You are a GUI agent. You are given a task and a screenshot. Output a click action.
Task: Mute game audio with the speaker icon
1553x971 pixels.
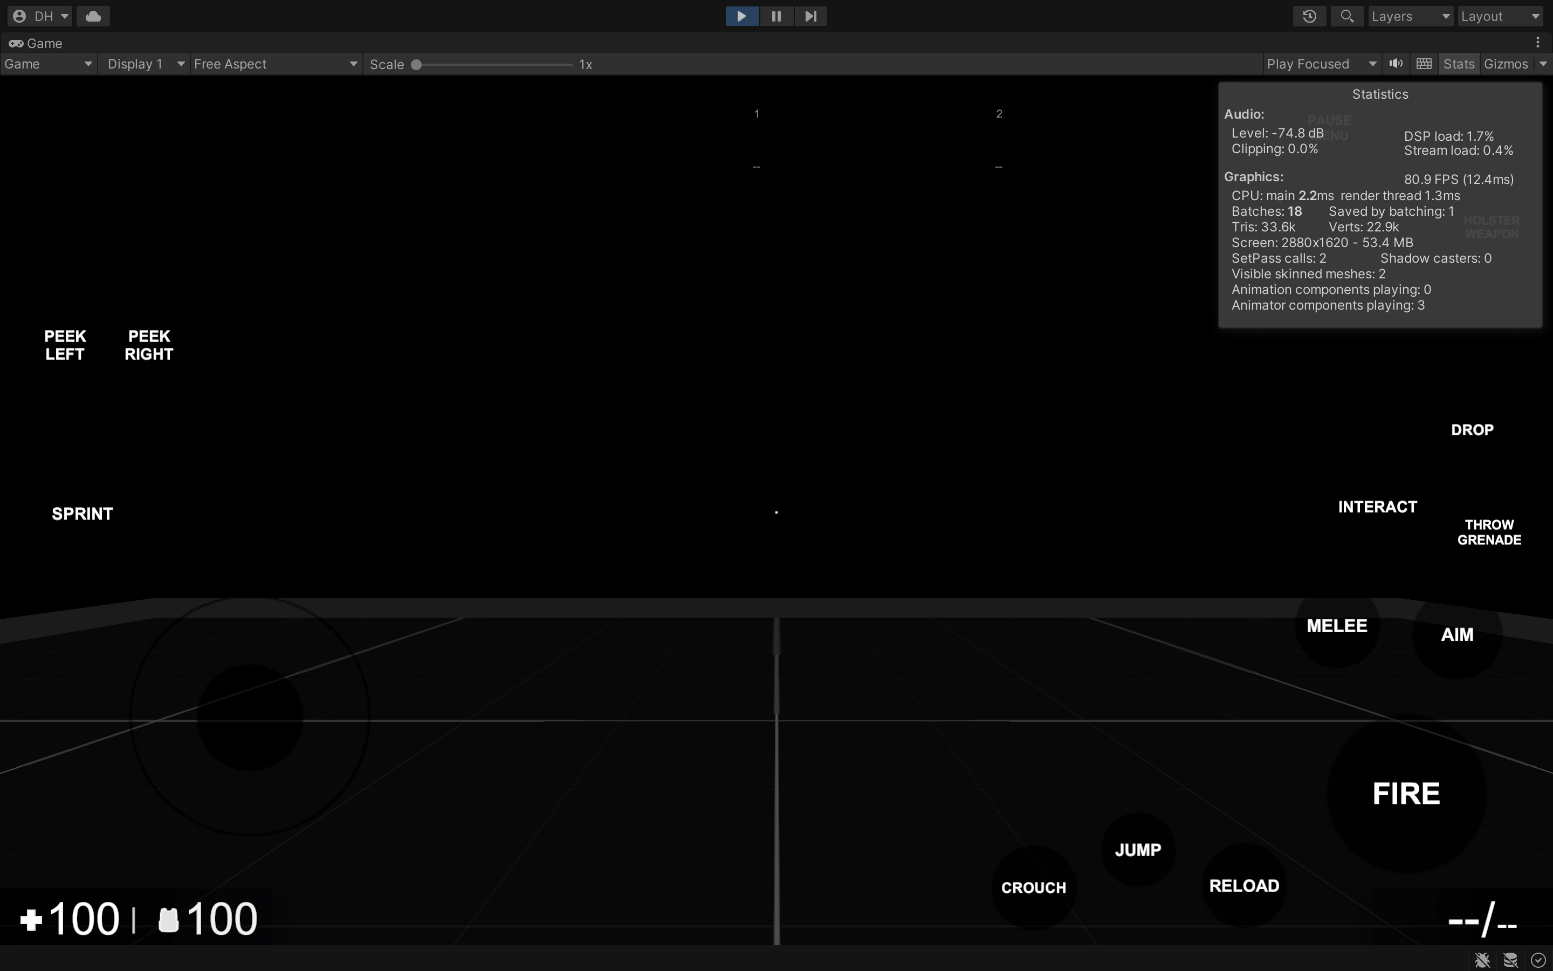click(1396, 64)
